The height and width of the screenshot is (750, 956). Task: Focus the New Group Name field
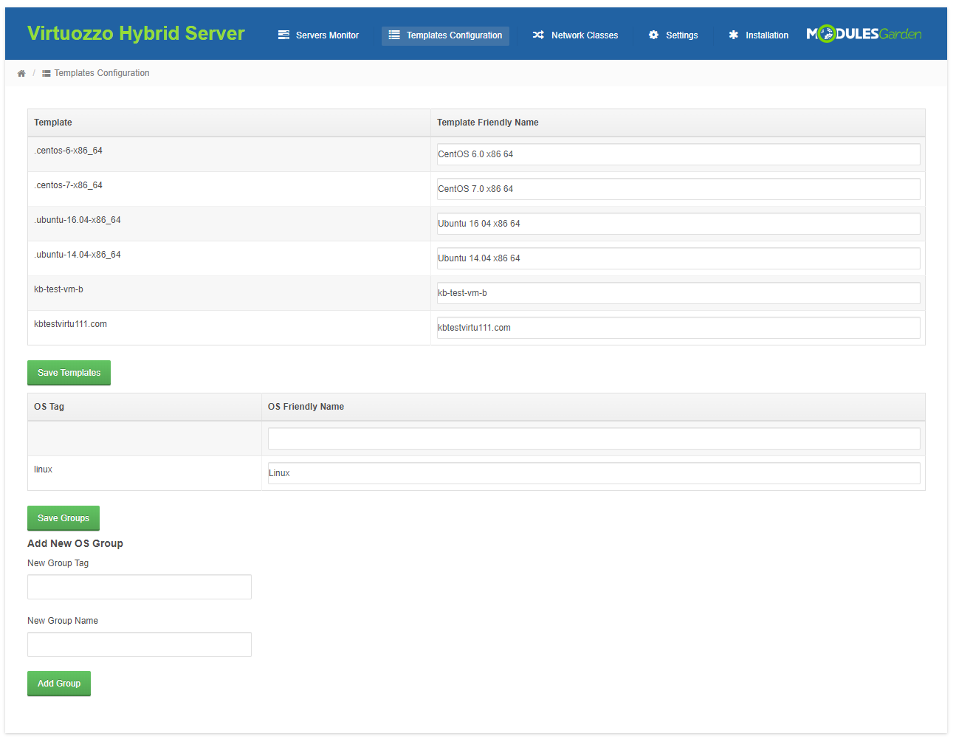click(x=140, y=644)
